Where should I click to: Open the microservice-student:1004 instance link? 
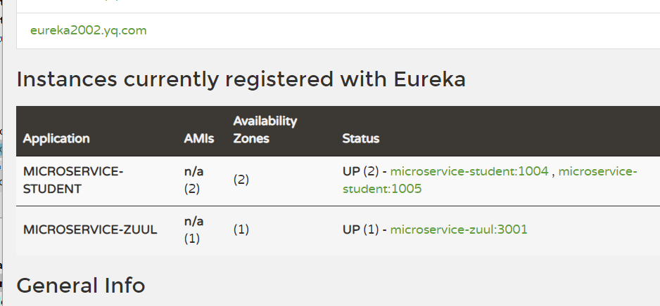click(469, 171)
